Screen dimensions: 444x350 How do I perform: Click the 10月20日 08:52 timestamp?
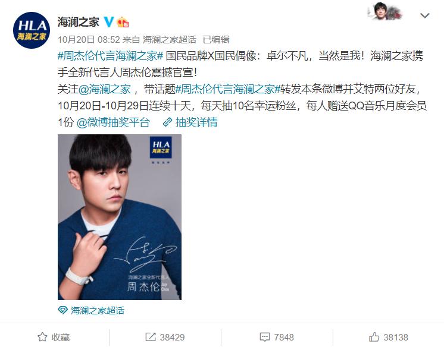[x=89, y=40]
